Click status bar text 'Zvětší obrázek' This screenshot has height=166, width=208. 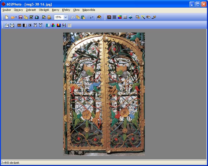click(10, 163)
